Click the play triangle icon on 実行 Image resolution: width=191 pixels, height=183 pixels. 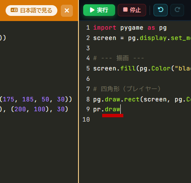(x=92, y=10)
